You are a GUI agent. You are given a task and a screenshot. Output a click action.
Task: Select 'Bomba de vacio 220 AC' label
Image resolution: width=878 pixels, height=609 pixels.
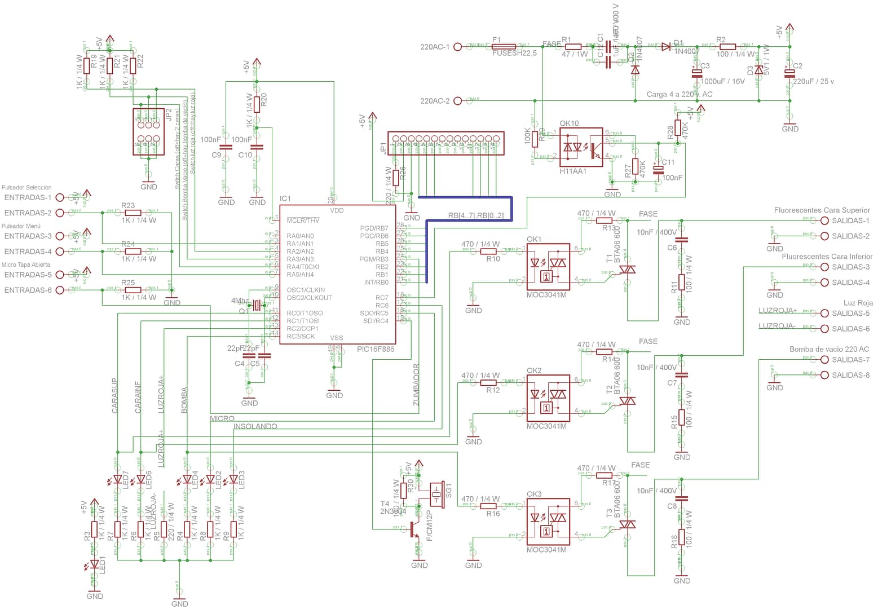tap(829, 349)
